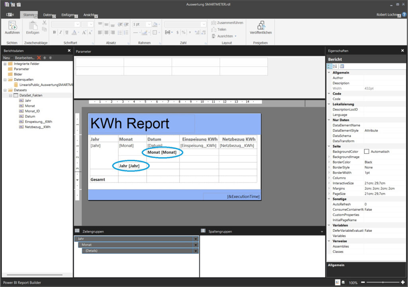
Task: Show properties in categorized view
Action: (x=330, y=66)
